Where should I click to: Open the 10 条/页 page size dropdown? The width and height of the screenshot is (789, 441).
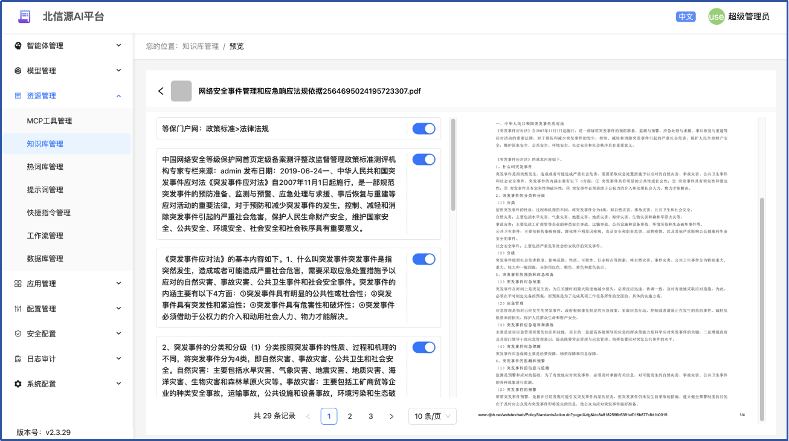click(432, 416)
